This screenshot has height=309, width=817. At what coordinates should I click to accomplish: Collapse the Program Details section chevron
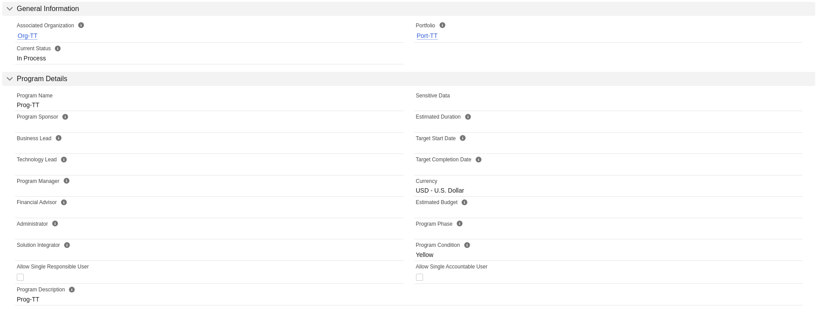(10, 79)
